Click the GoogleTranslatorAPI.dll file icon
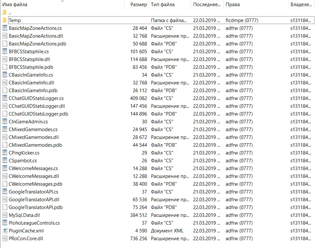Image resolution: width=321 pixels, height=248 pixels. point(5,199)
